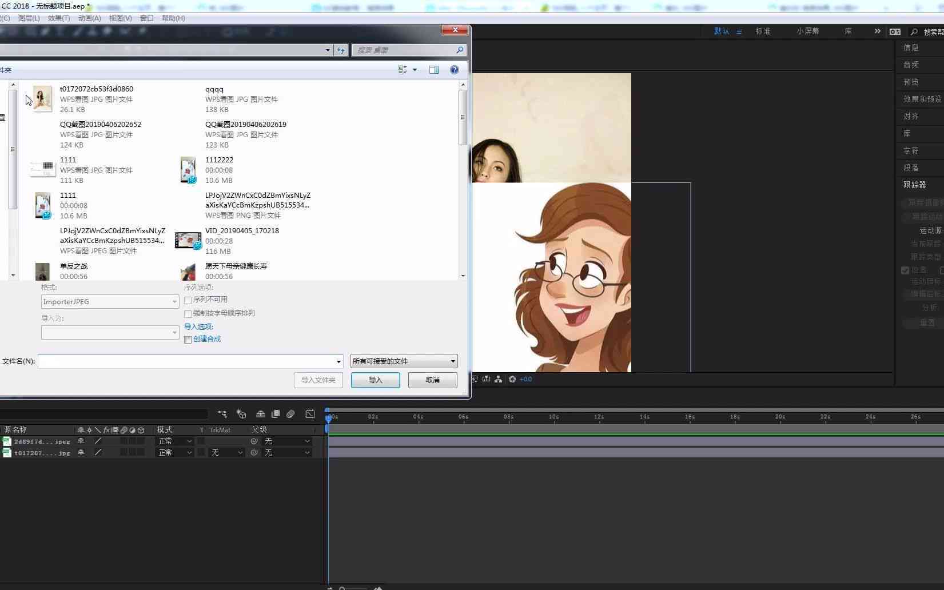Viewport: 944px width, 590px height.
Task: Open the Effect (效果) menu
Action: 59,18
